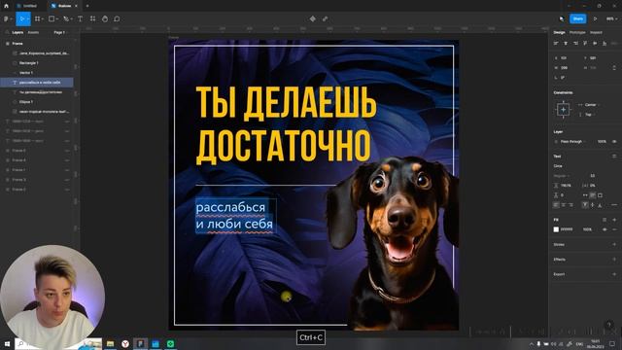Click the font size input field
The image size is (622, 350).
point(593,175)
